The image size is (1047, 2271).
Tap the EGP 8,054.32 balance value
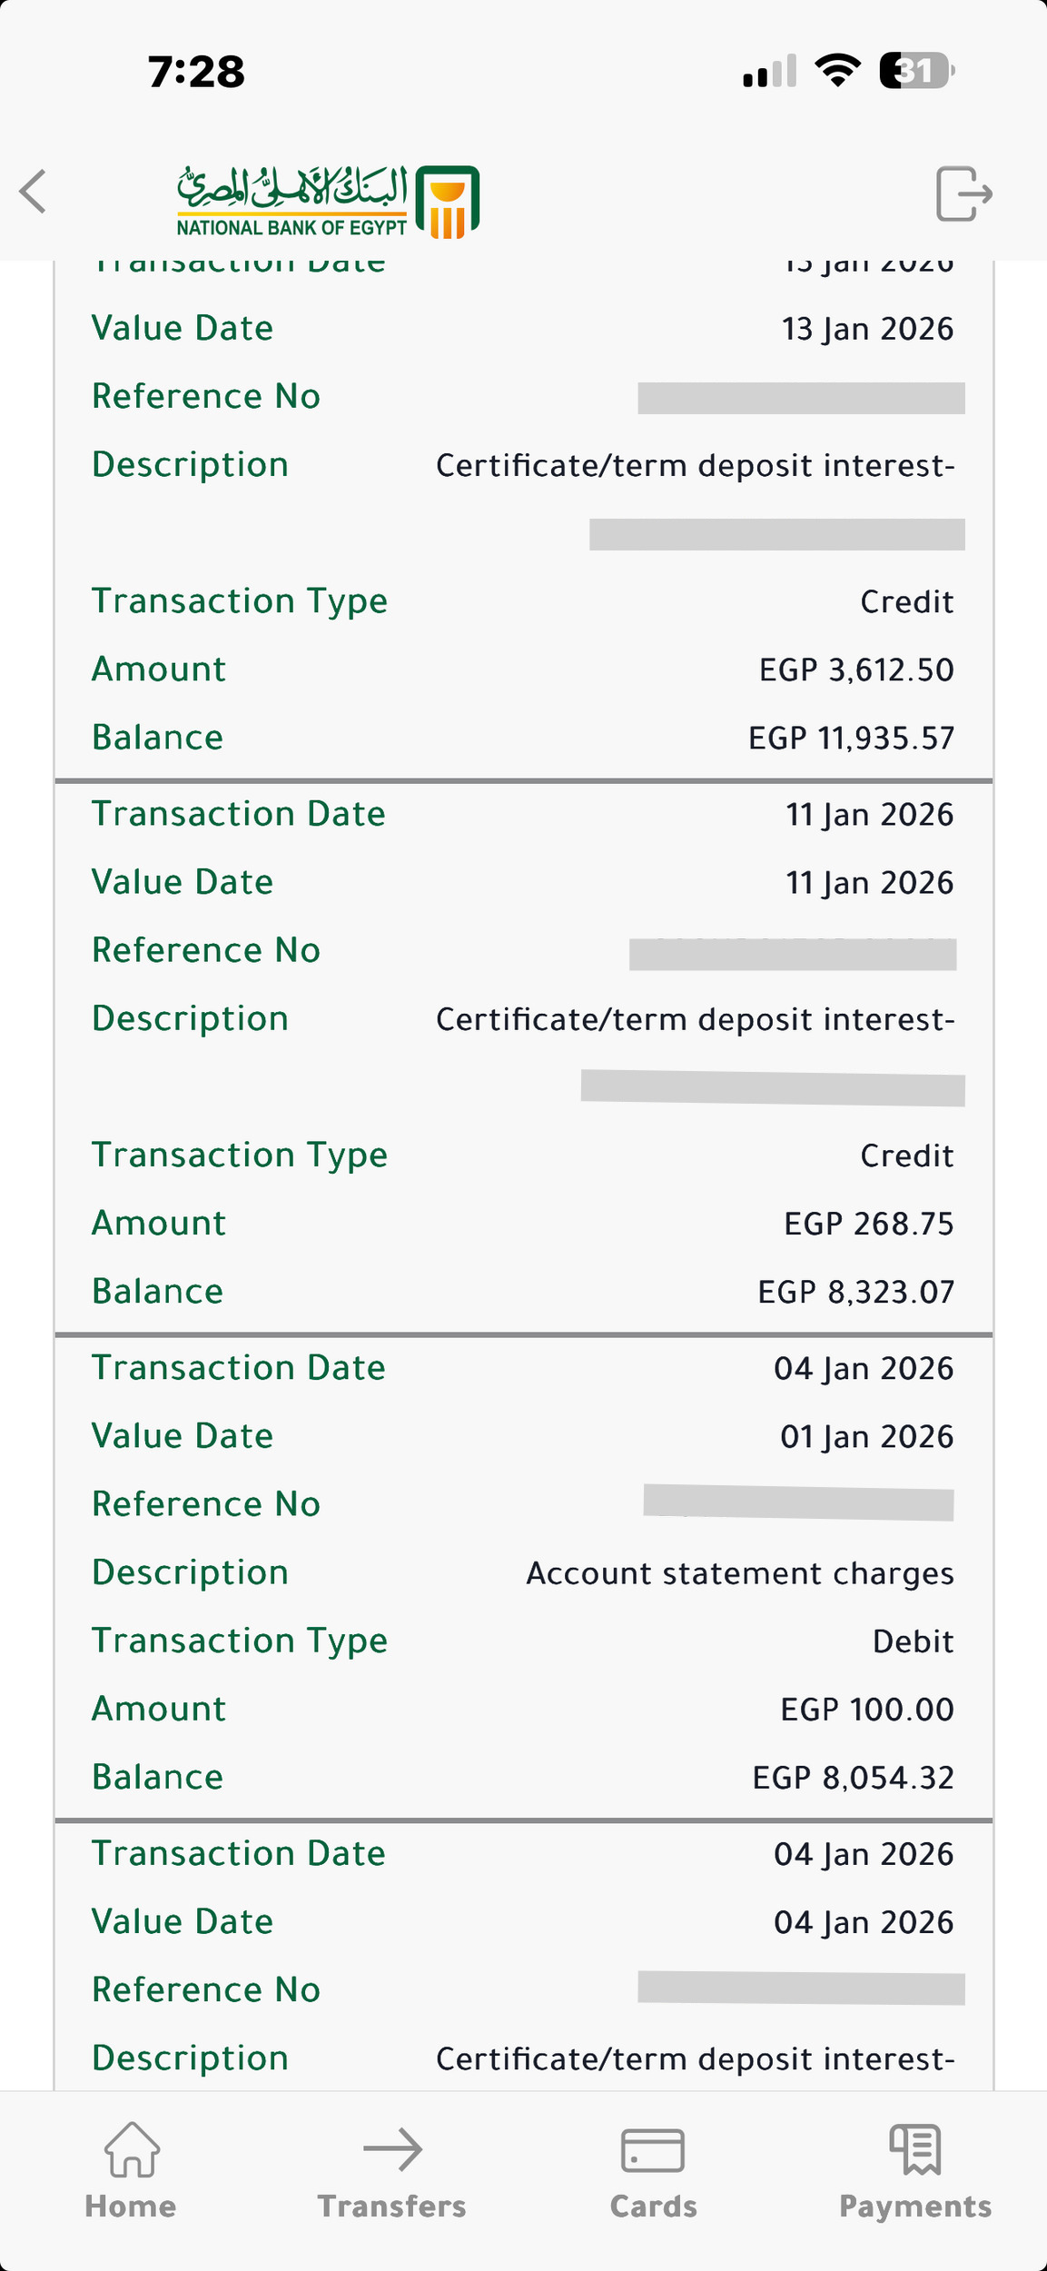[853, 1778]
